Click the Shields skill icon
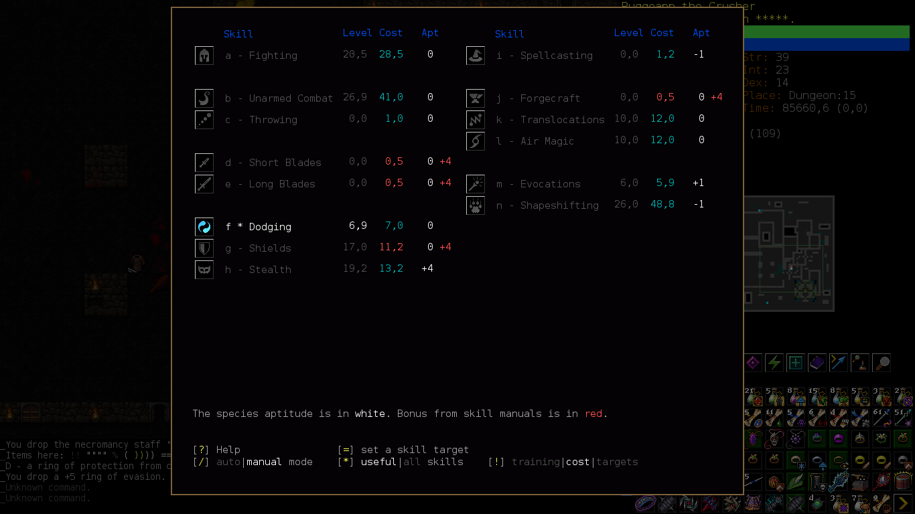The image size is (915, 514). pos(204,248)
